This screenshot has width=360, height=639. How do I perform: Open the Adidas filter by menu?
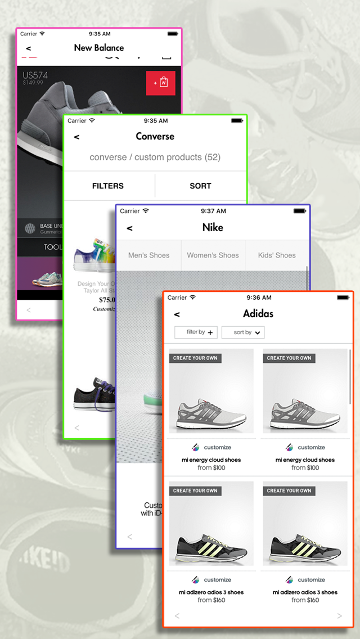[x=196, y=332]
